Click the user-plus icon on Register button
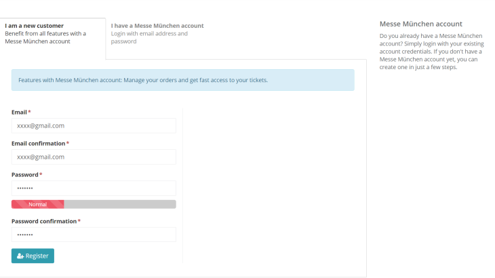Image resolution: width=495 pixels, height=278 pixels. (20, 256)
